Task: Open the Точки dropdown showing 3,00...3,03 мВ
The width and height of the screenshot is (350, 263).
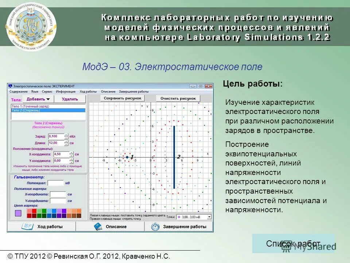Action: click(x=194, y=217)
